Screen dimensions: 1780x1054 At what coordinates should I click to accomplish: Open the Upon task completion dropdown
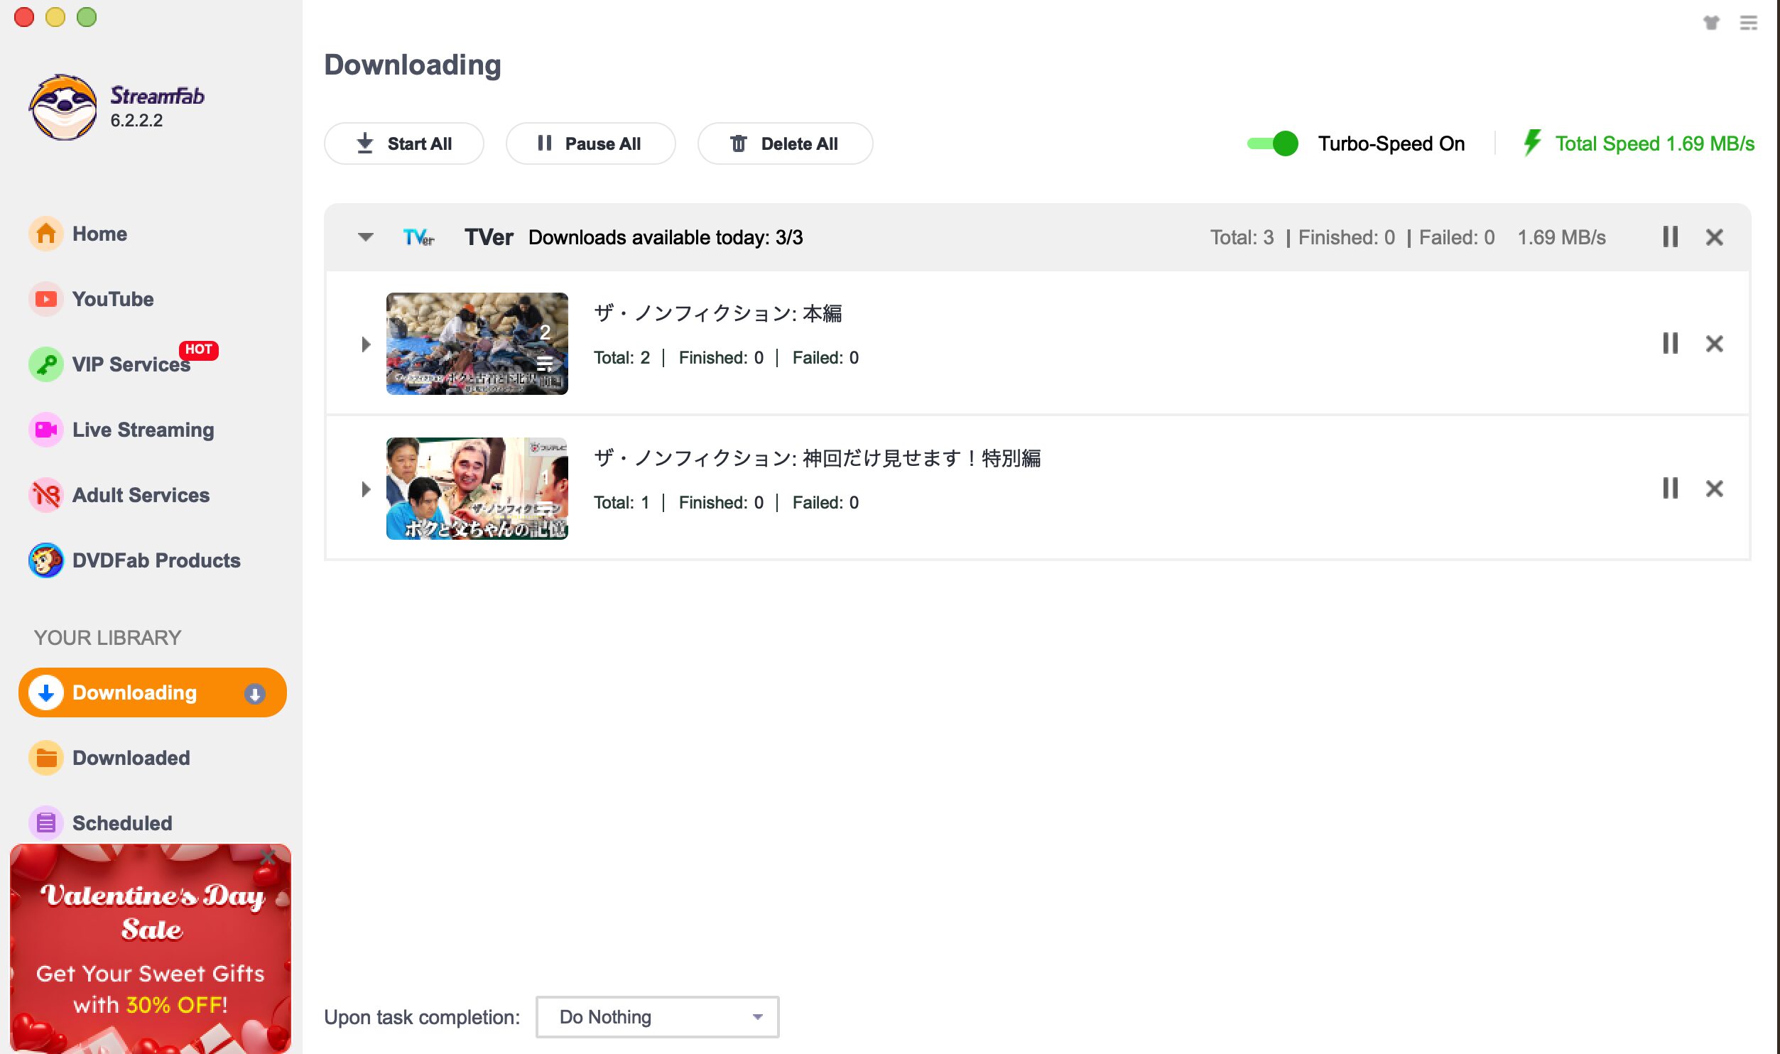(x=656, y=1016)
